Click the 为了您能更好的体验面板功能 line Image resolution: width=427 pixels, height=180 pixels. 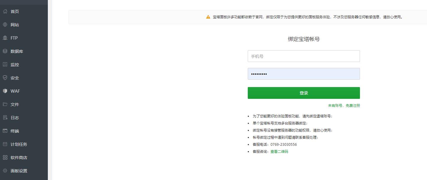point(292,116)
